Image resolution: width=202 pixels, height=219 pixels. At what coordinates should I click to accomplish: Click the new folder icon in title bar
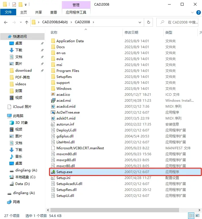click(x=20, y=5)
